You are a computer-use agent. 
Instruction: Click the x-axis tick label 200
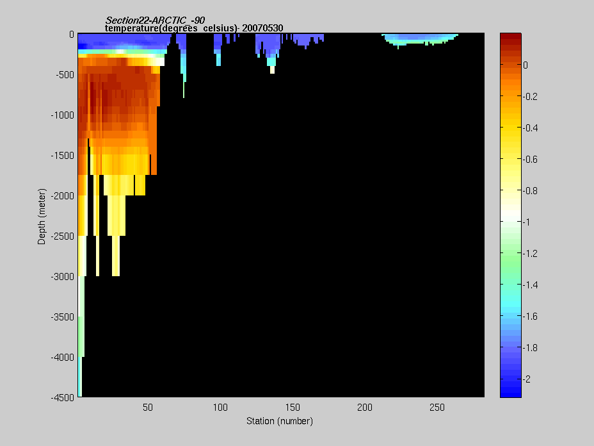pyautogui.click(x=365, y=408)
